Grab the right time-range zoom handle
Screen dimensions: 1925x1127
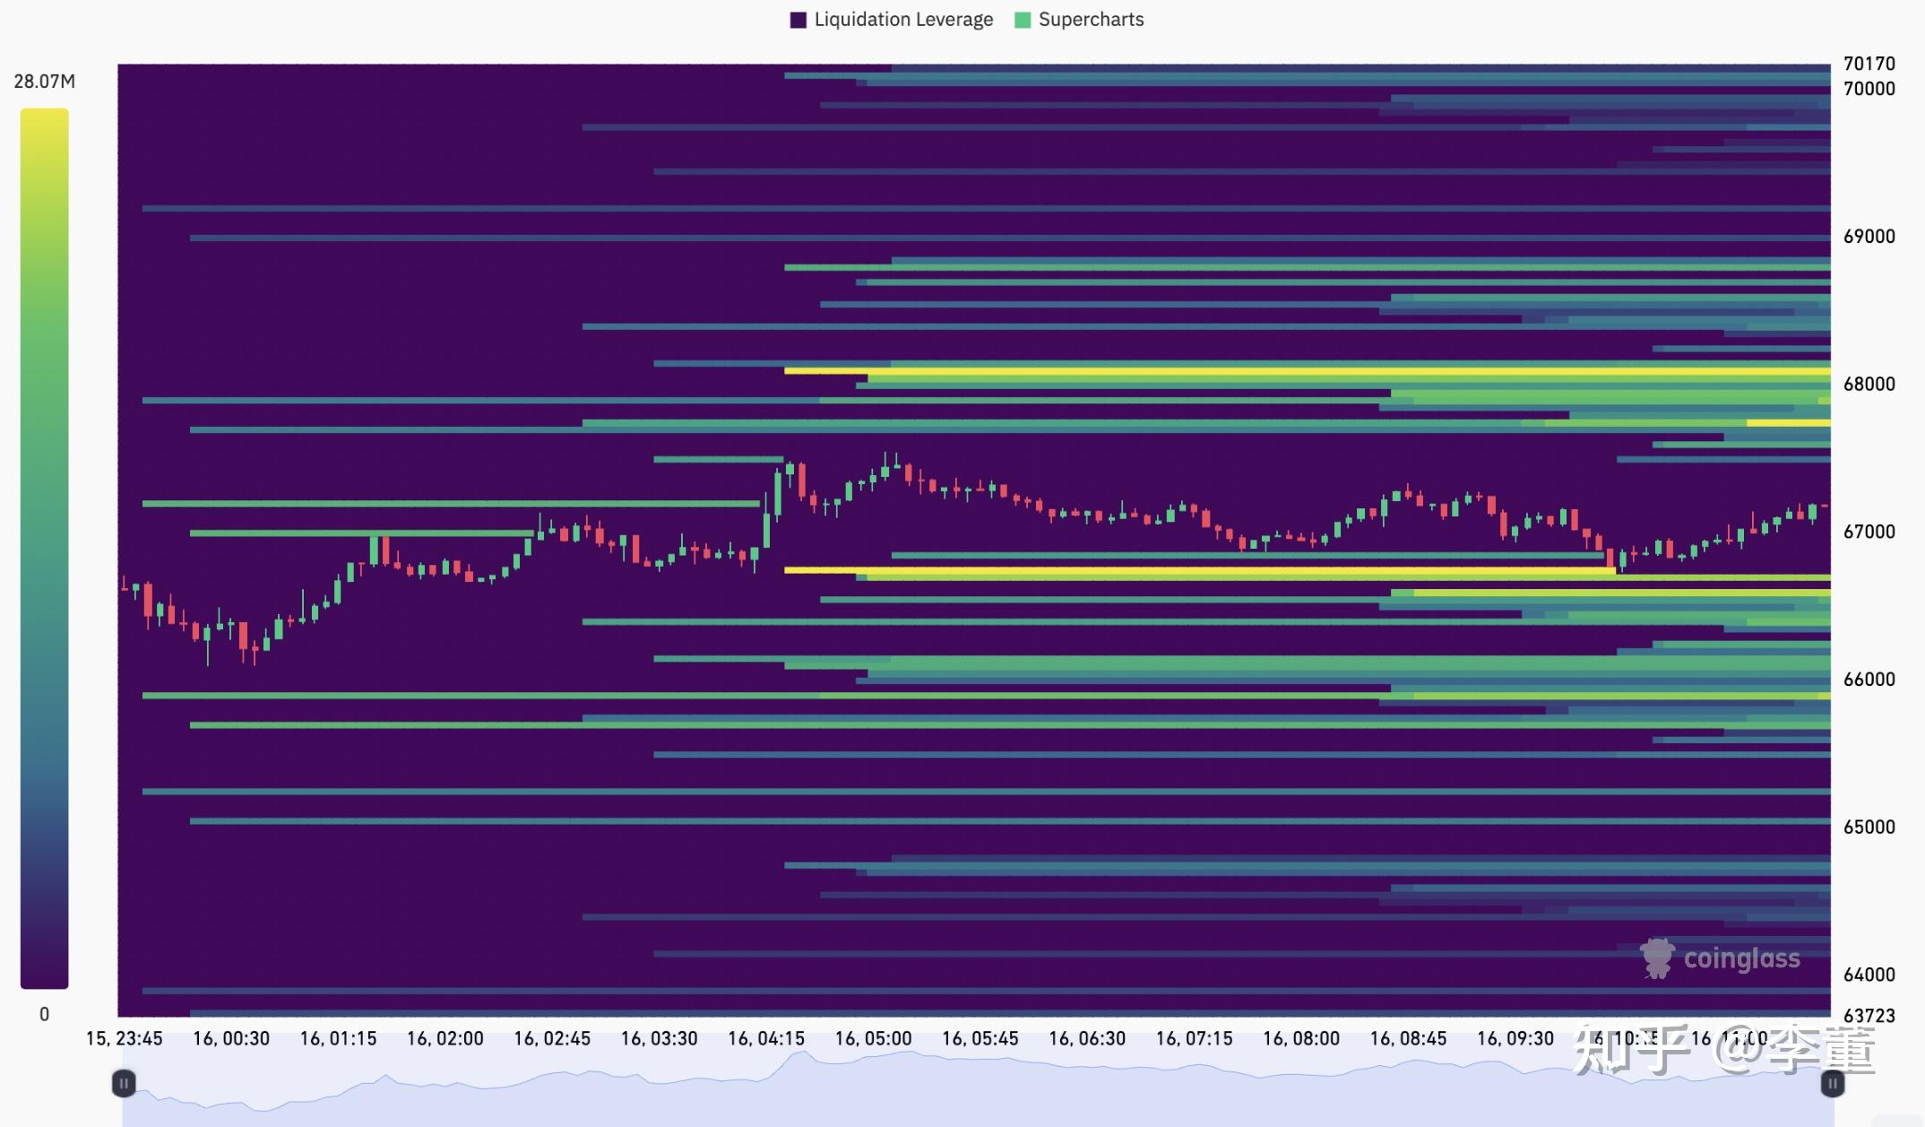point(1833,1084)
